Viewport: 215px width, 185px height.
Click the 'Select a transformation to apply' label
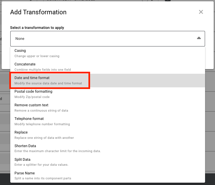click(x=37, y=28)
